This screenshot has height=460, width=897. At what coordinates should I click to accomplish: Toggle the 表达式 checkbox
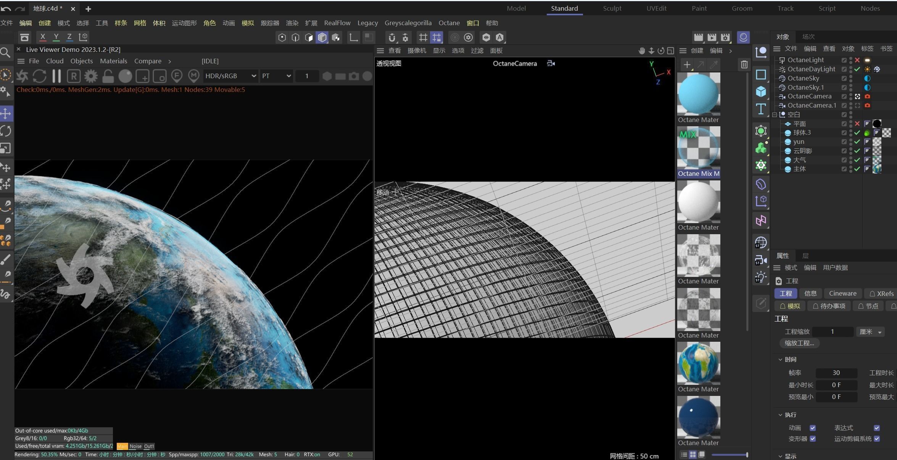[877, 428]
